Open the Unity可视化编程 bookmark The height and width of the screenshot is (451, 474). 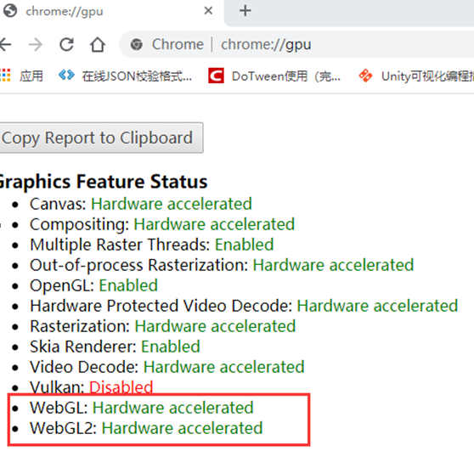click(x=416, y=76)
